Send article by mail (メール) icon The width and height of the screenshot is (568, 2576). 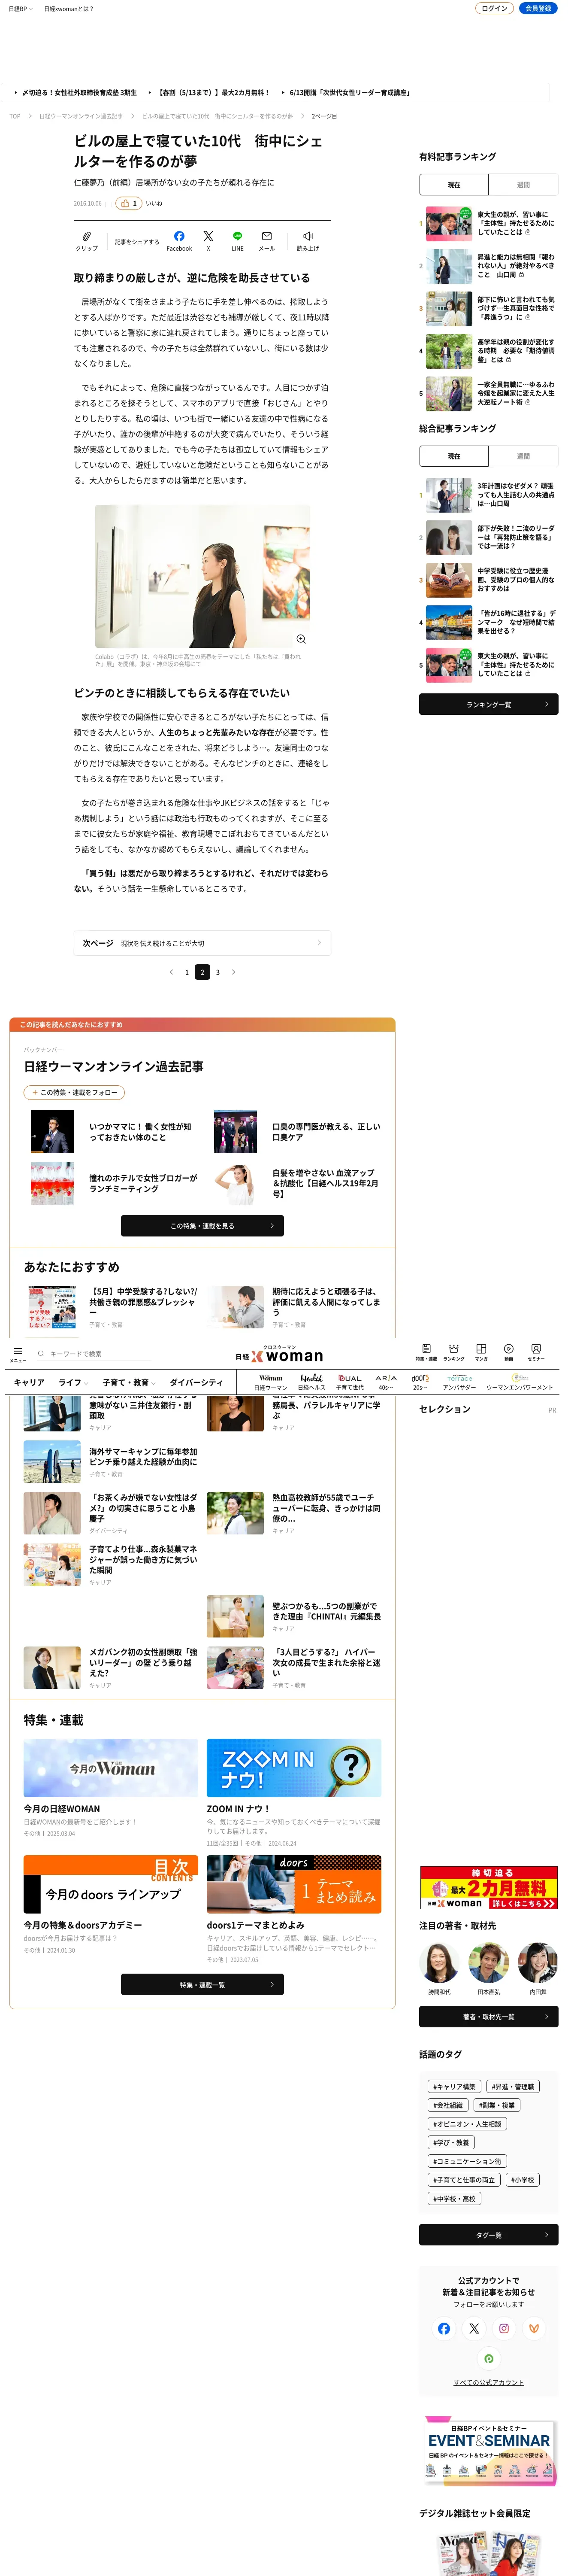(x=267, y=236)
